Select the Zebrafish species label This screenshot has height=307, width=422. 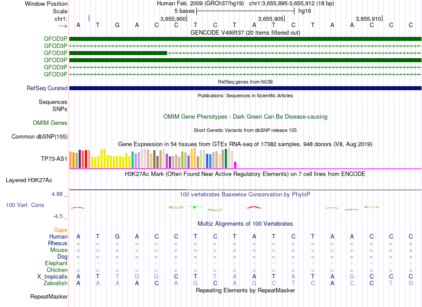(56, 283)
